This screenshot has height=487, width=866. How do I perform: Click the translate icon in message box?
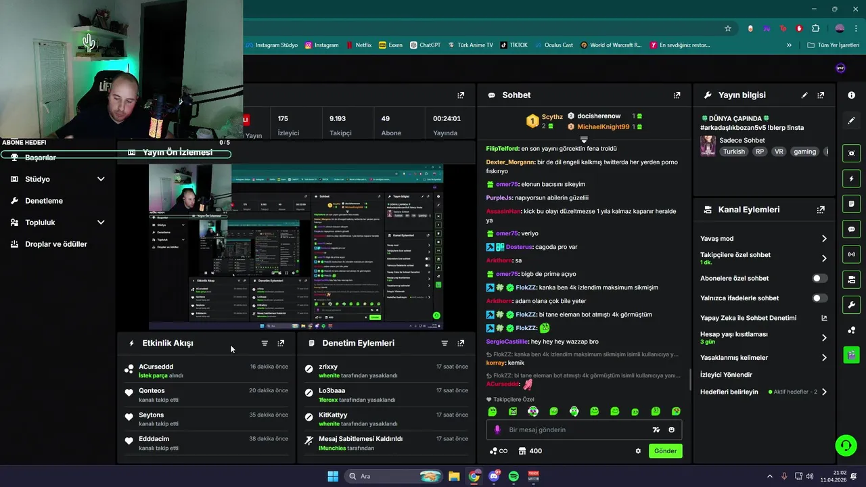656,430
